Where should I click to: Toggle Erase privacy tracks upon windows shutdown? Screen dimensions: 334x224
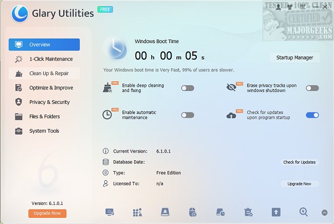312,88
